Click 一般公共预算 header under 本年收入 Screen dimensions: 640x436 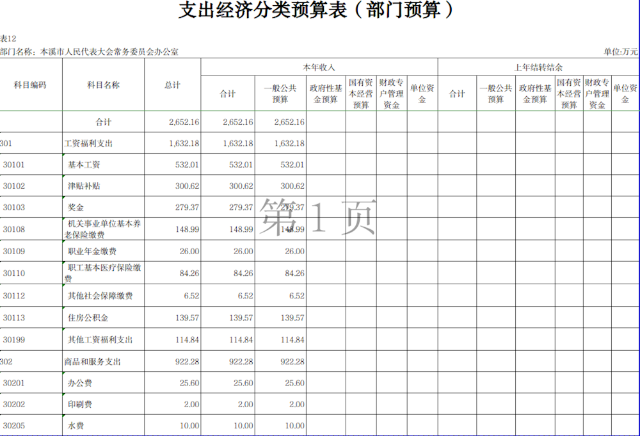click(x=280, y=94)
